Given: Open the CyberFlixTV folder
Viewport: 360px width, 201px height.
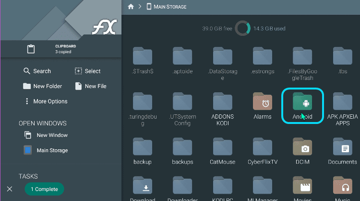Looking at the screenshot, I should [263, 151].
